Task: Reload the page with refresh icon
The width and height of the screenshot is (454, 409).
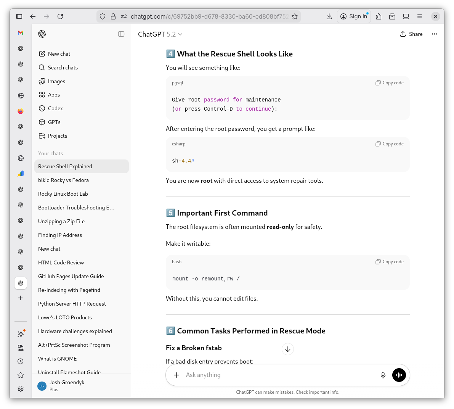Action: pyautogui.click(x=60, y=16)
